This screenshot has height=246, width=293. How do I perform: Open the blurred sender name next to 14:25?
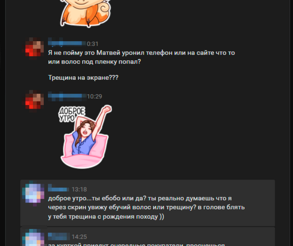pos(59,236)
